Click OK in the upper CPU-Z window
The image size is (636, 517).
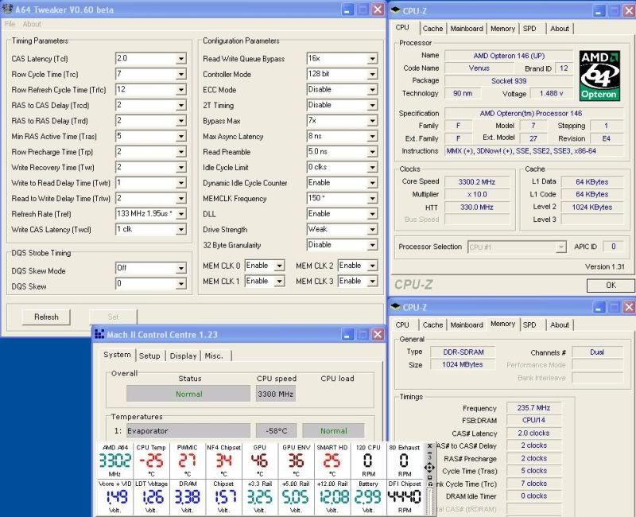611,286
